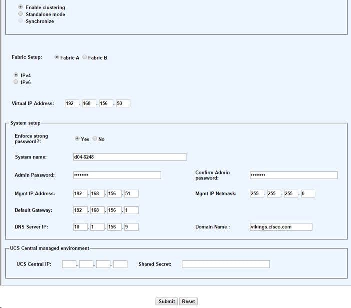
Task: Click Mgmt IP Netmask second octet field
Action: pyautogui.click(x=274, y=194)
